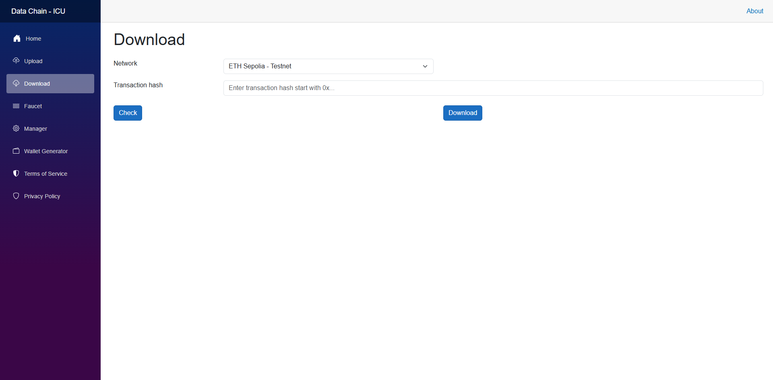This screenshot has height=380, width=773.
Task: Click the Privacy Policy shield icon
Action: pyautogui.click(x=16, y=196)
